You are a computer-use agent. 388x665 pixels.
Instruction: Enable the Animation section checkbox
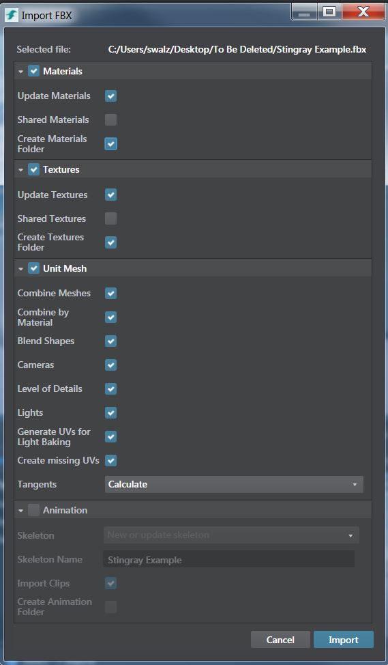(34, 510)
